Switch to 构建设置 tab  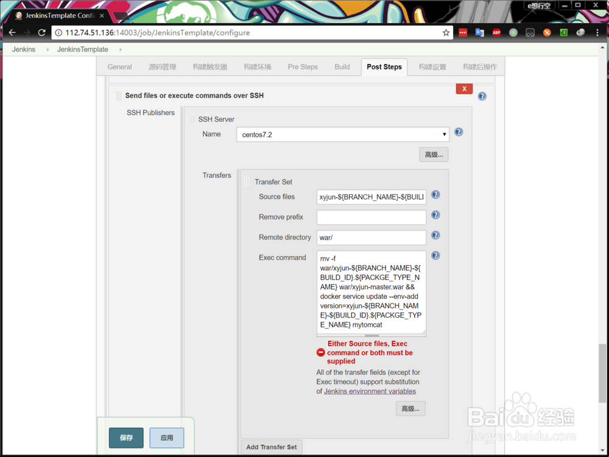click(x=432, y=67)
